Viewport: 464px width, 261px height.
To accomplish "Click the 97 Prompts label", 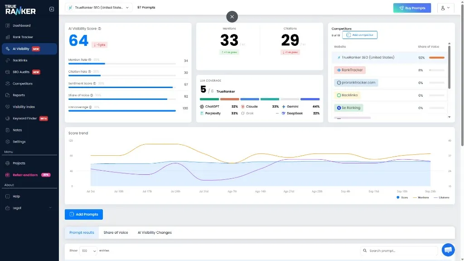I will [x=146, y=8].
